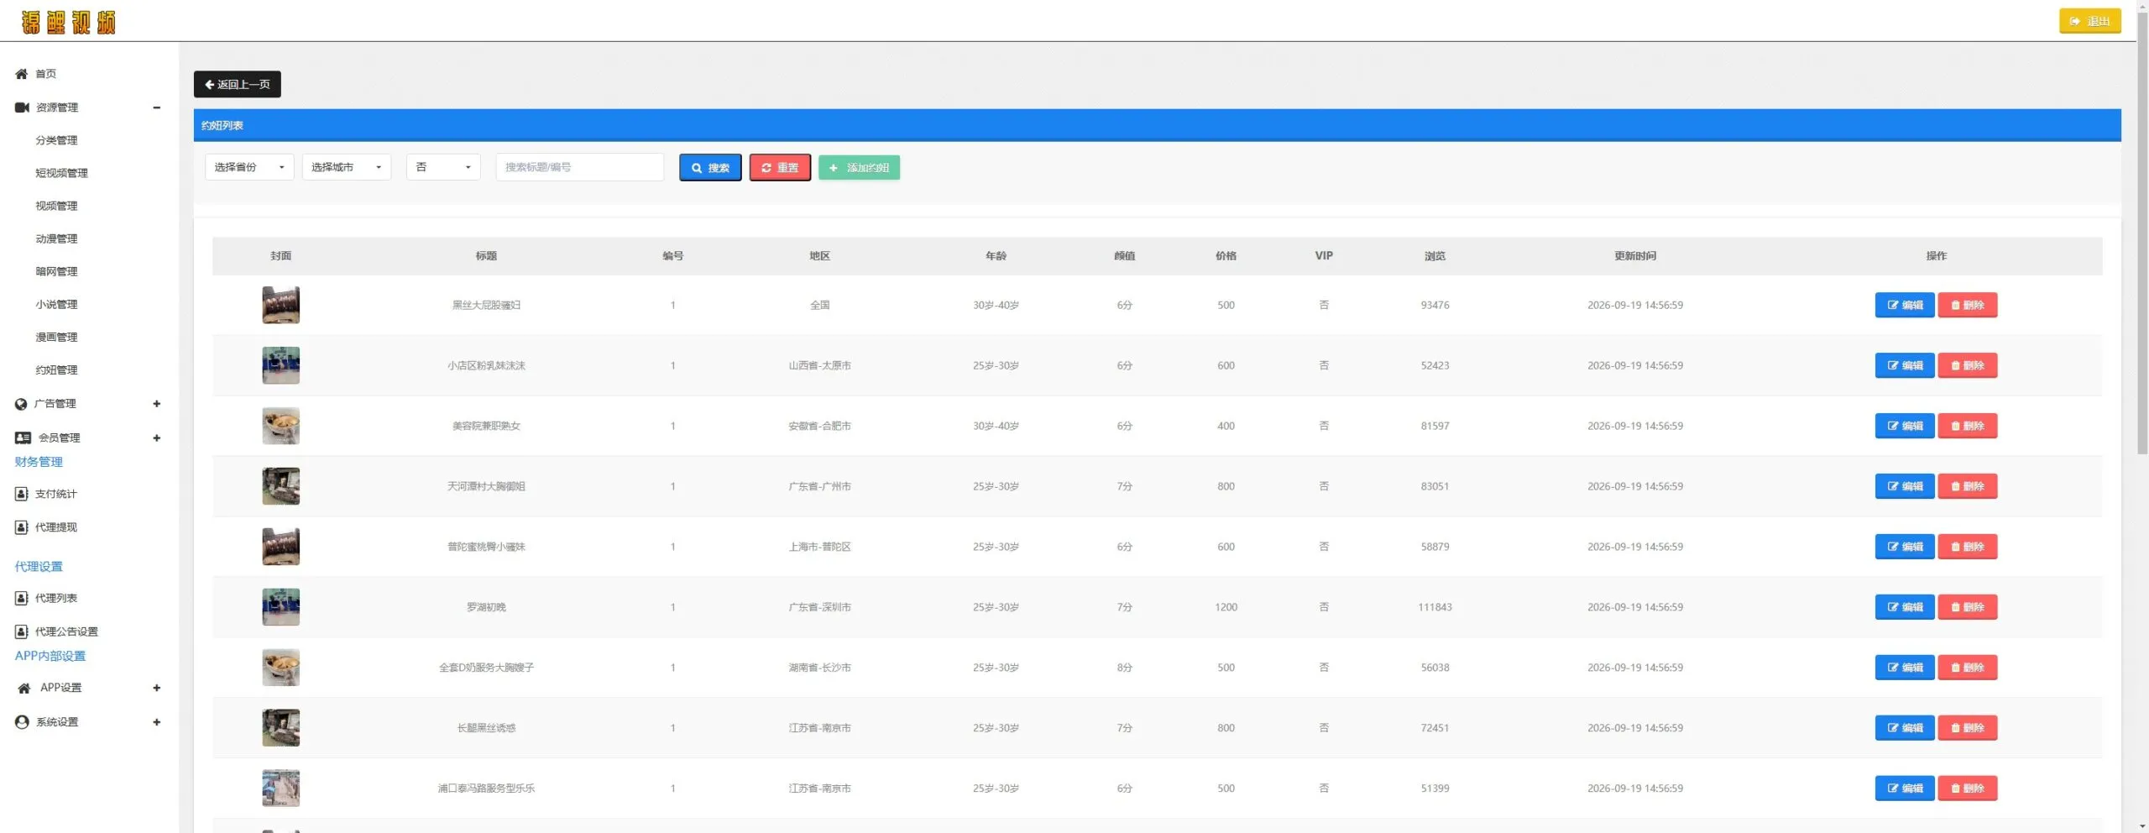This screenshot has width=2149, height=833.
Task: Click the site logo in the header
Action: click(68, 22)
